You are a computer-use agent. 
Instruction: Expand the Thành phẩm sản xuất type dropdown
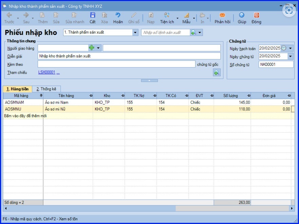point(135,33)
